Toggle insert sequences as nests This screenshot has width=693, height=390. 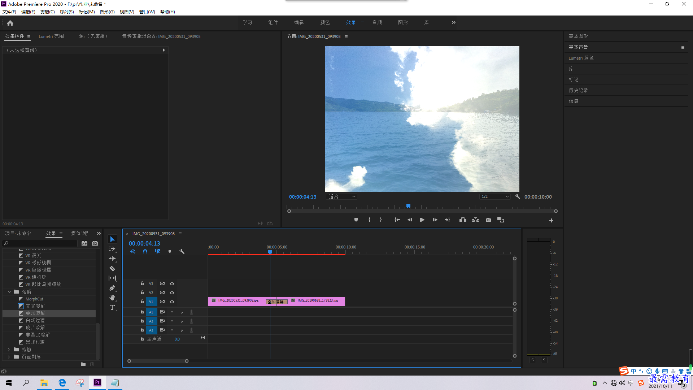pos(133,251)
